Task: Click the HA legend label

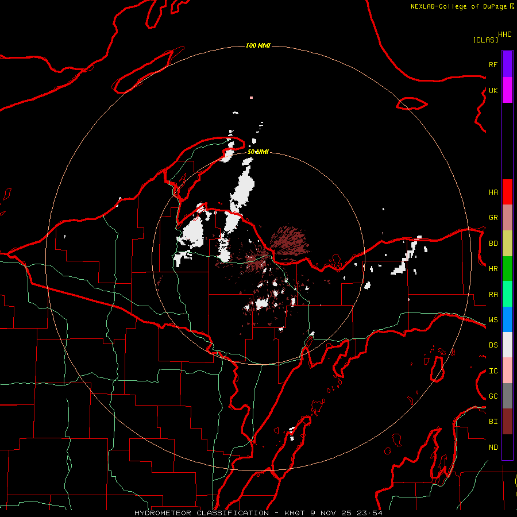Action: (x=493, y=192)
